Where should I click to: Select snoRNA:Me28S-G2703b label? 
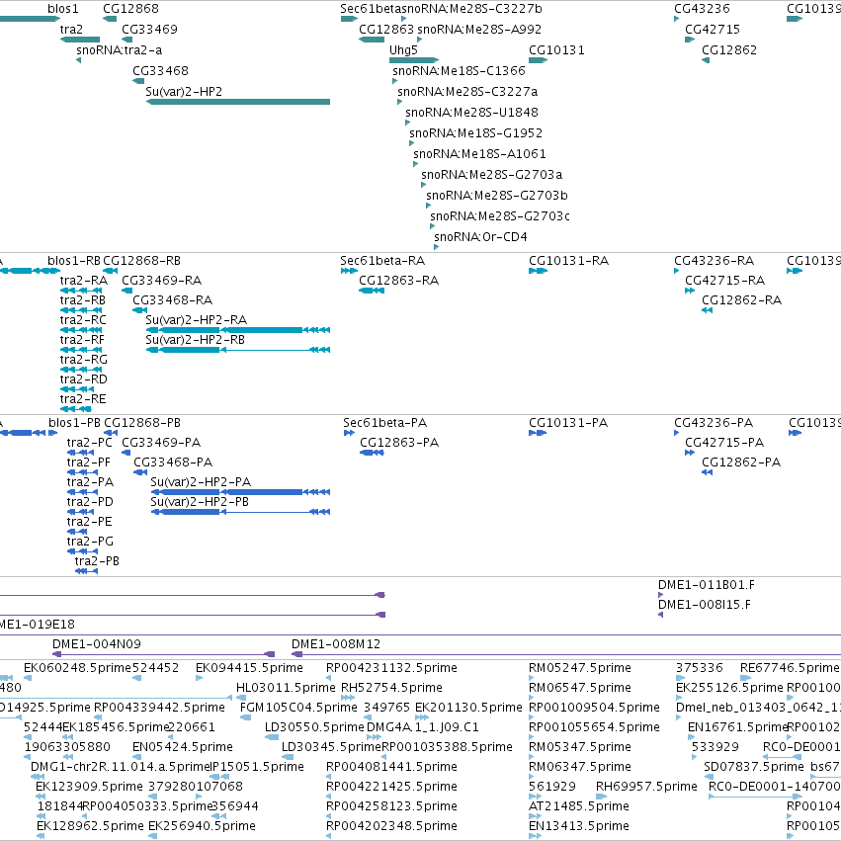point(497,196)
